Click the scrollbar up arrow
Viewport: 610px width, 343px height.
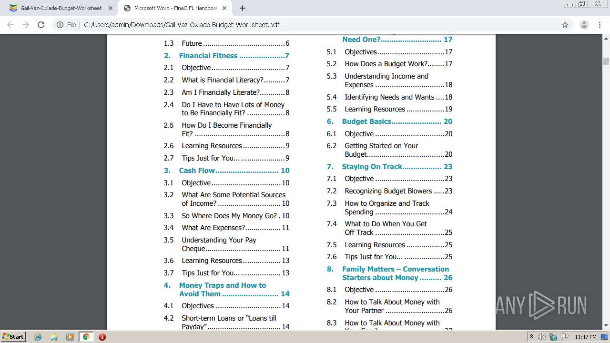click(x=606, y=38)
